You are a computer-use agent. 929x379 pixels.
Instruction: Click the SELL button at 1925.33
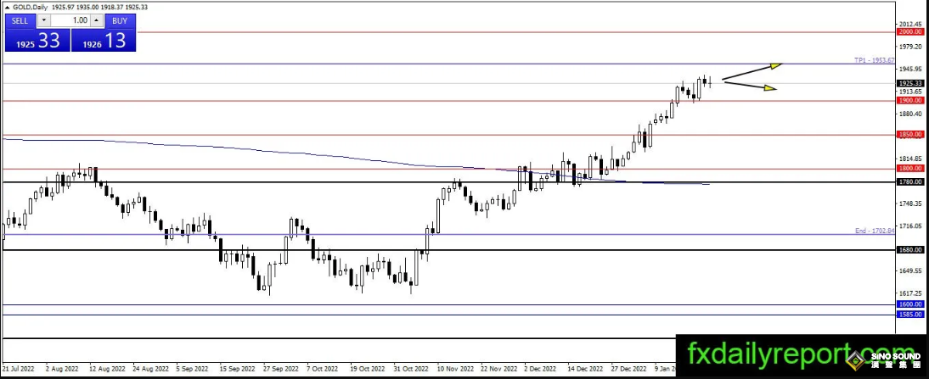coord(35,36)
